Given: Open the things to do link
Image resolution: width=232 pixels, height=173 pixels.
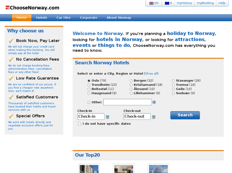Looking at the screenshot, I should click(114, 45).
